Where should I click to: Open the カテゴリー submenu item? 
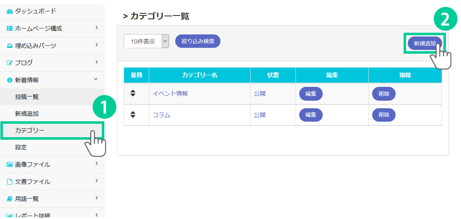click(x=30, y=130)
